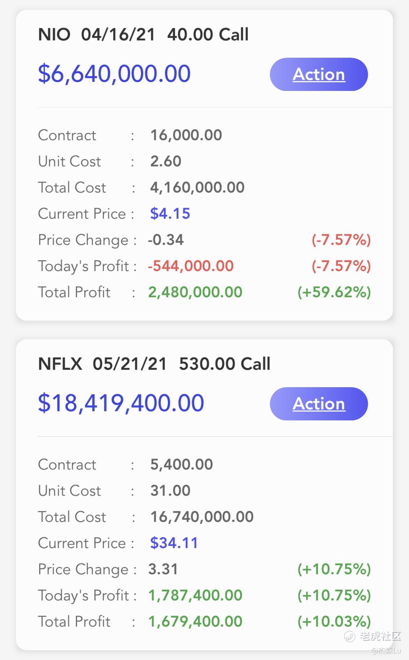Screen dimensions: 409x660
Task: Select the $18,419,400.00 position value
Action: click(x=121, y=403)
